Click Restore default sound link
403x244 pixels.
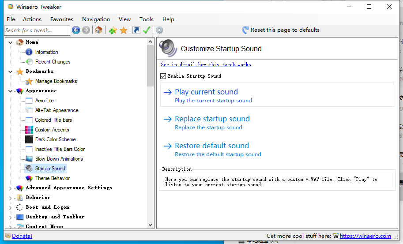click(x=212, y=146)
